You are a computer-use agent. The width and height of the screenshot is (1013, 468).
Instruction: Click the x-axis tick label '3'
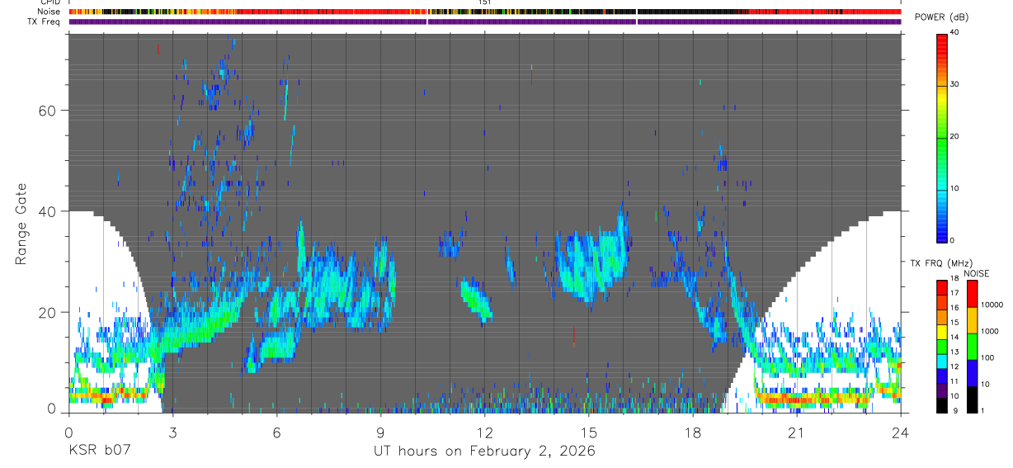(172, 432)
